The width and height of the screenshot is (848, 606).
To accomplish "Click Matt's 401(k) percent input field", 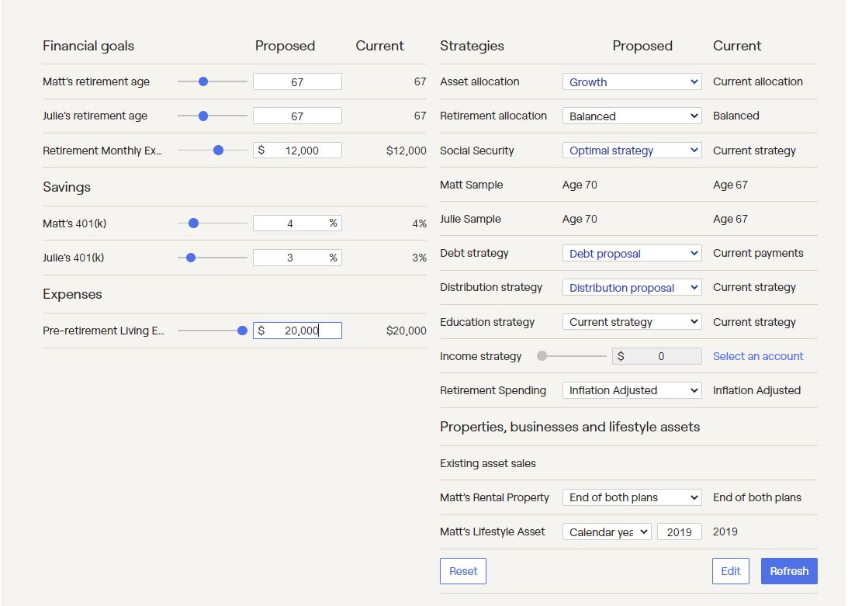I will click(290, 223).
